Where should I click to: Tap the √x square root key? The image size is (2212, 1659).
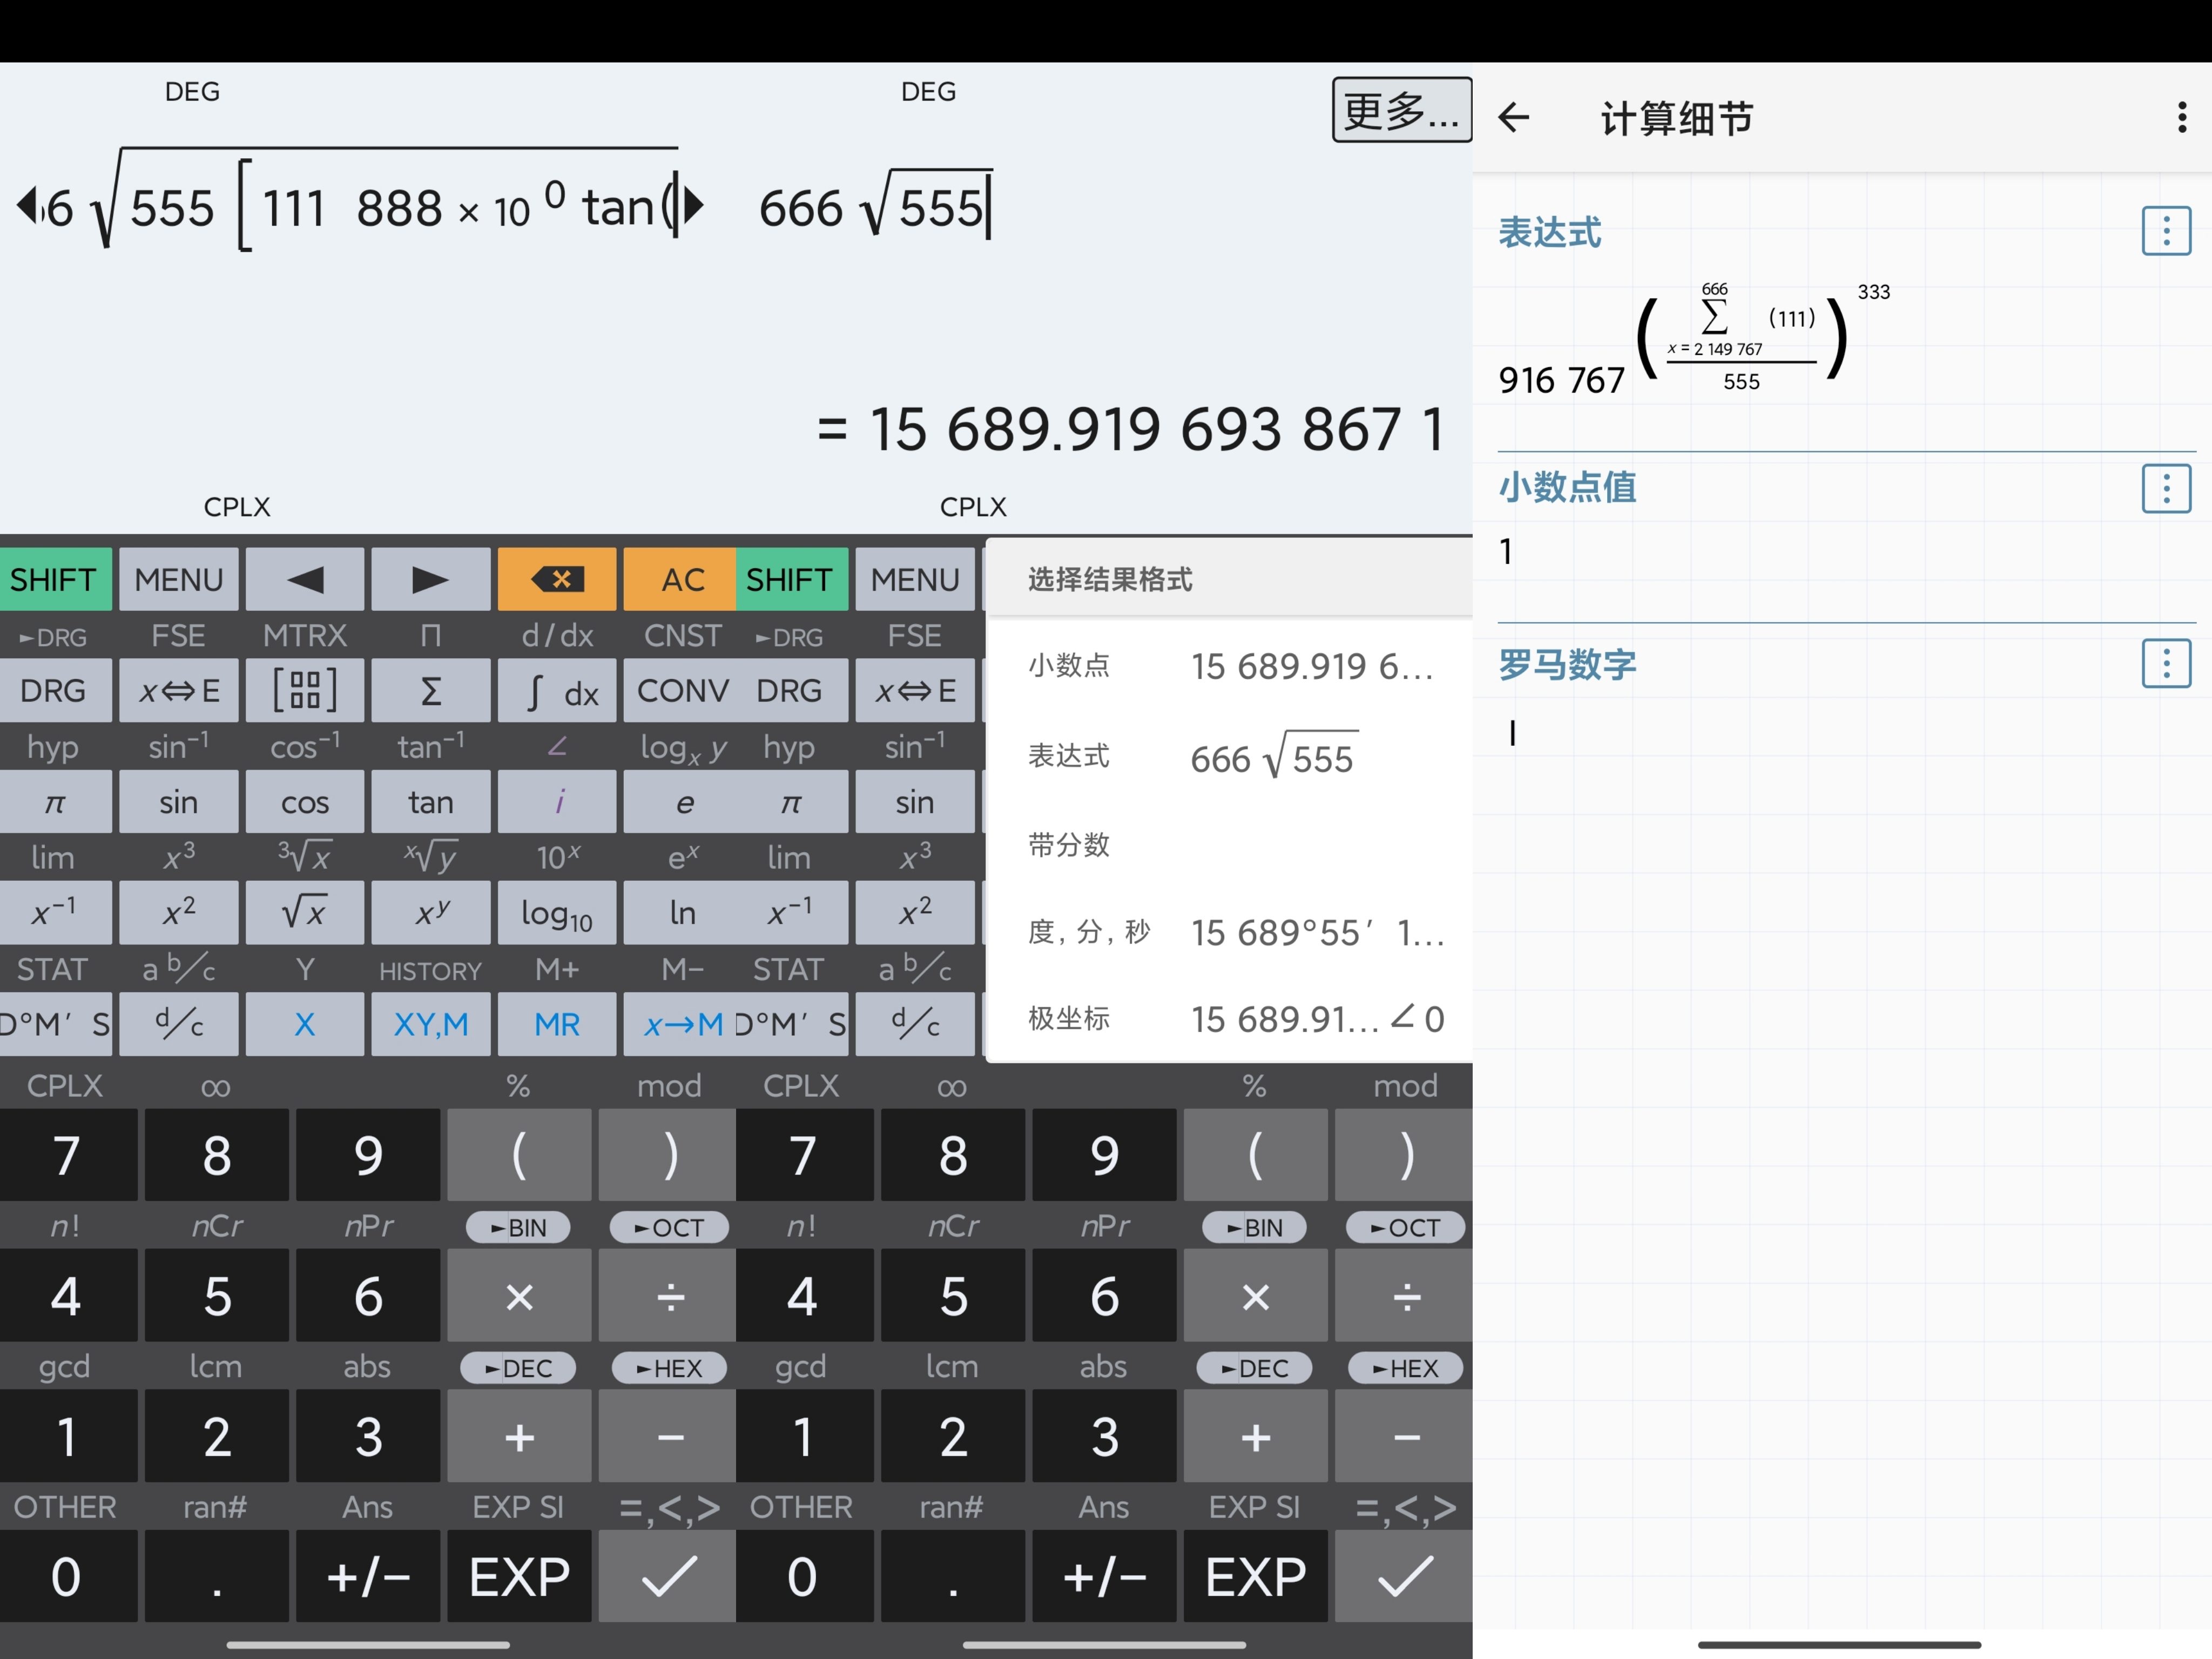(x=305, y=912)
